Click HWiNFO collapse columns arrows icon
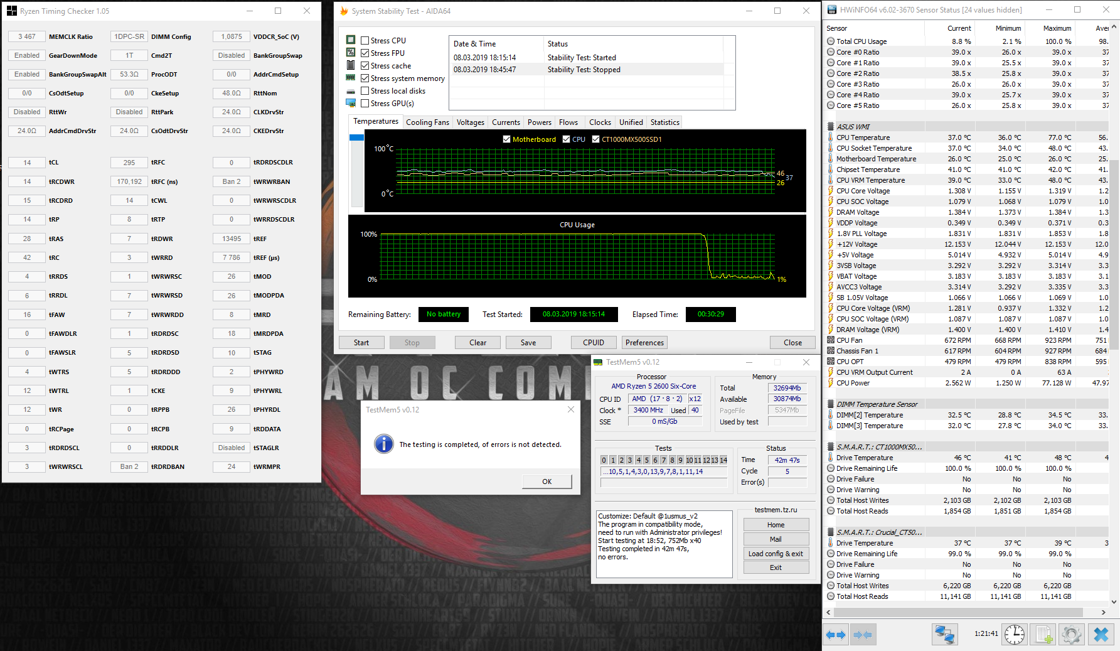Viewport: 1120px width, 651px height. click(863, 635)
